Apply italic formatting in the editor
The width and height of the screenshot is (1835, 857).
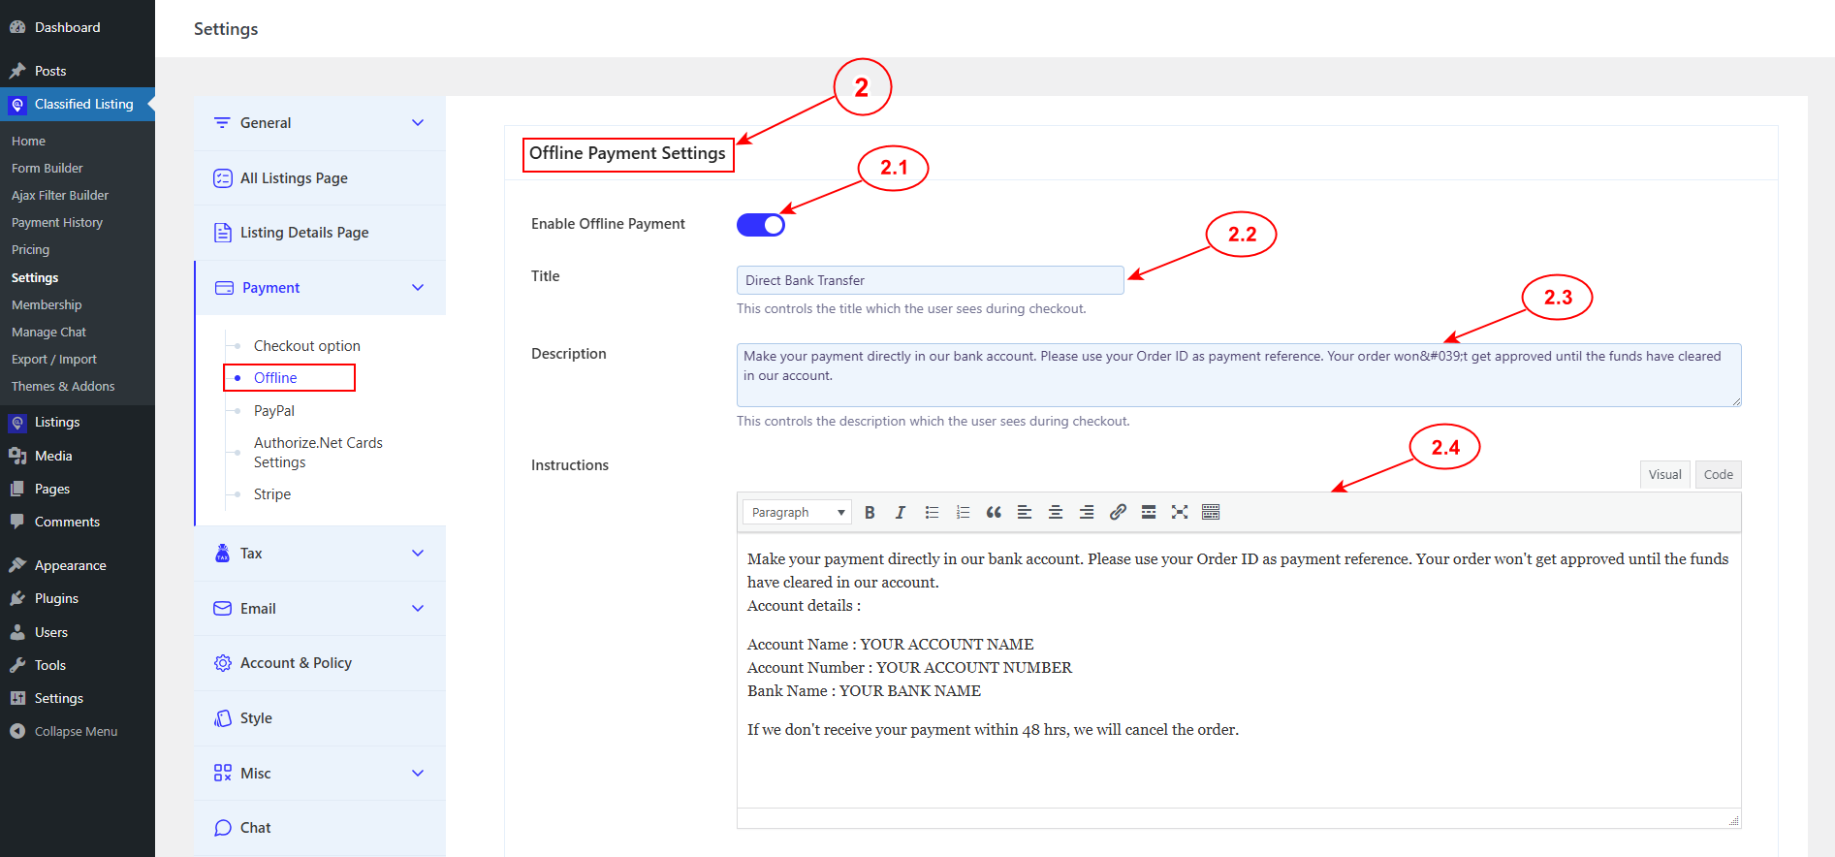901,512
